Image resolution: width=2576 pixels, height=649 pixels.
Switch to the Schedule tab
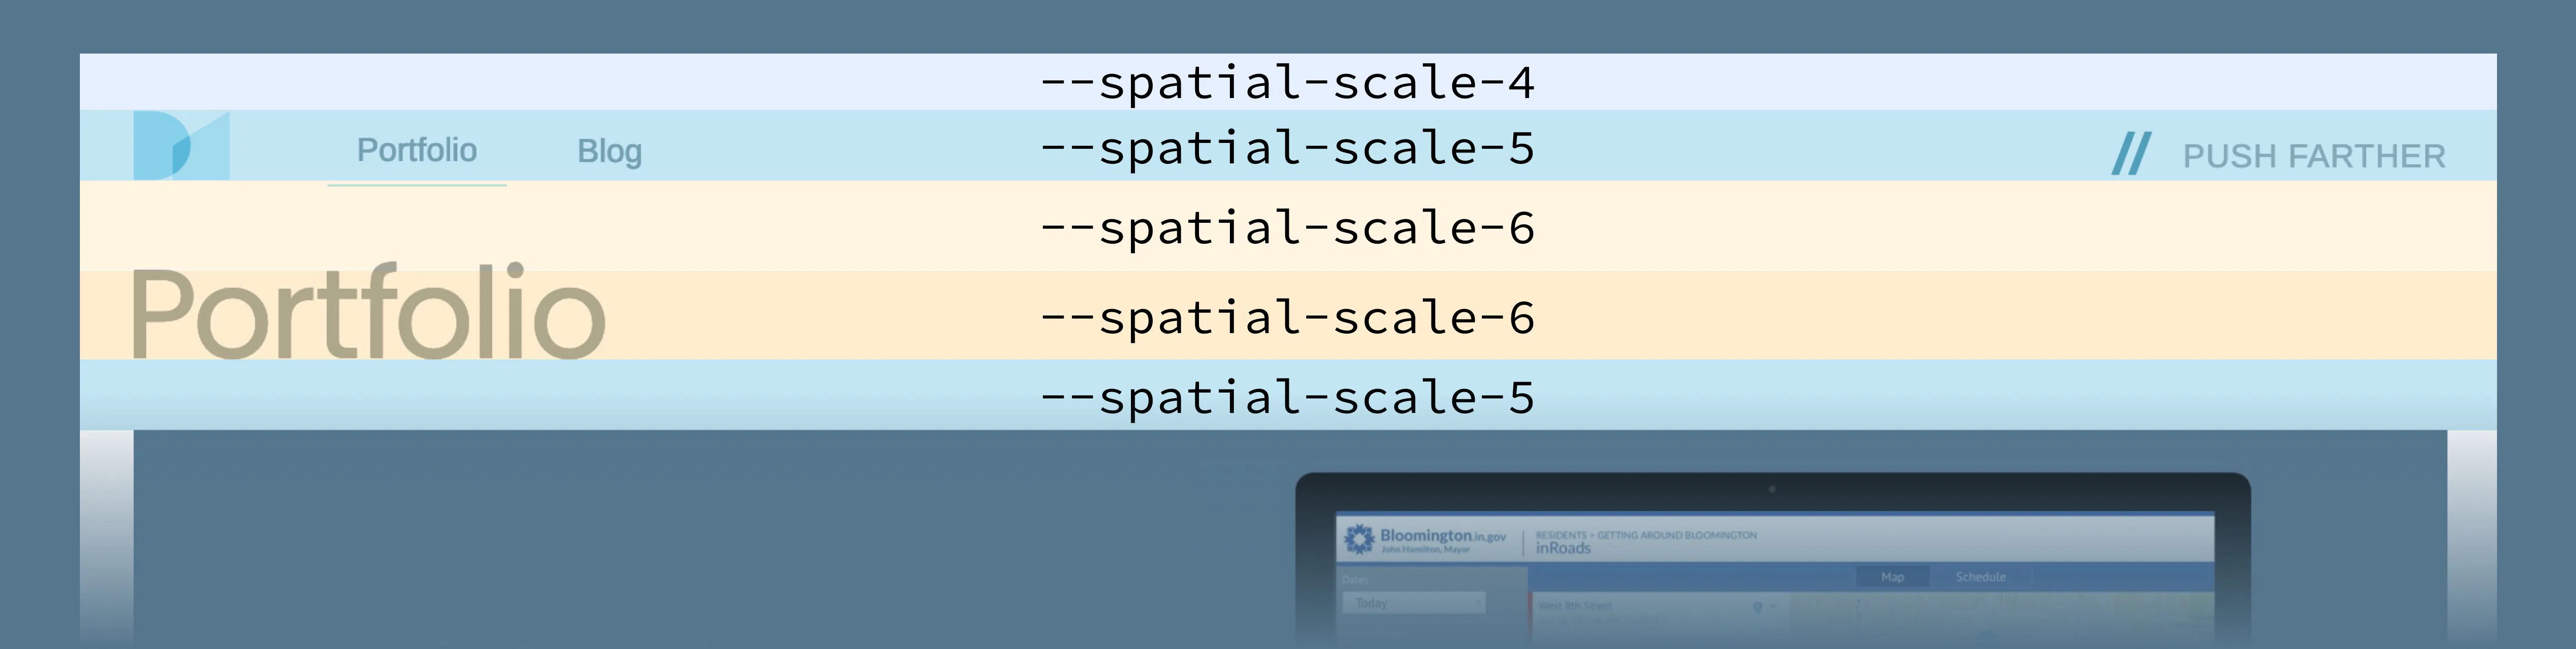[1980, 577]
